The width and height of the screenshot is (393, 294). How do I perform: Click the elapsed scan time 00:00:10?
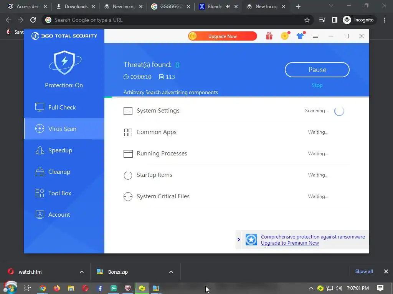[137, 77]
